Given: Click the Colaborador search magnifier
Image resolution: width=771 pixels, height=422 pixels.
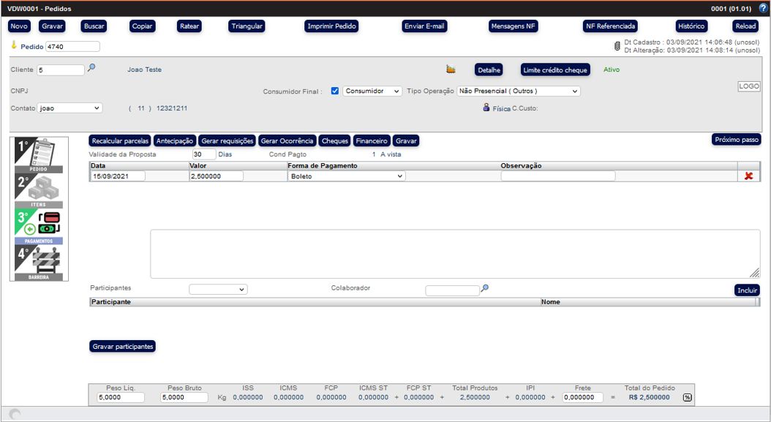Looking at the screenshot, I should pos(484,288).
